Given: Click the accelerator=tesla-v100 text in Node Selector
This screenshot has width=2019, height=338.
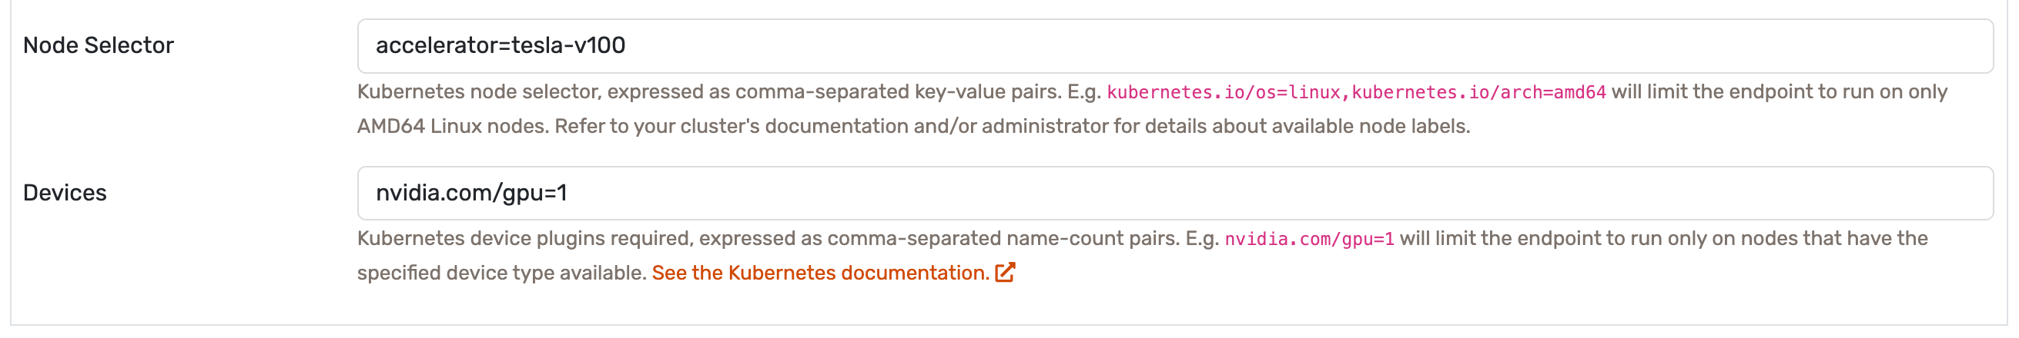Looking at the screenshot, I should pos(500,45).
